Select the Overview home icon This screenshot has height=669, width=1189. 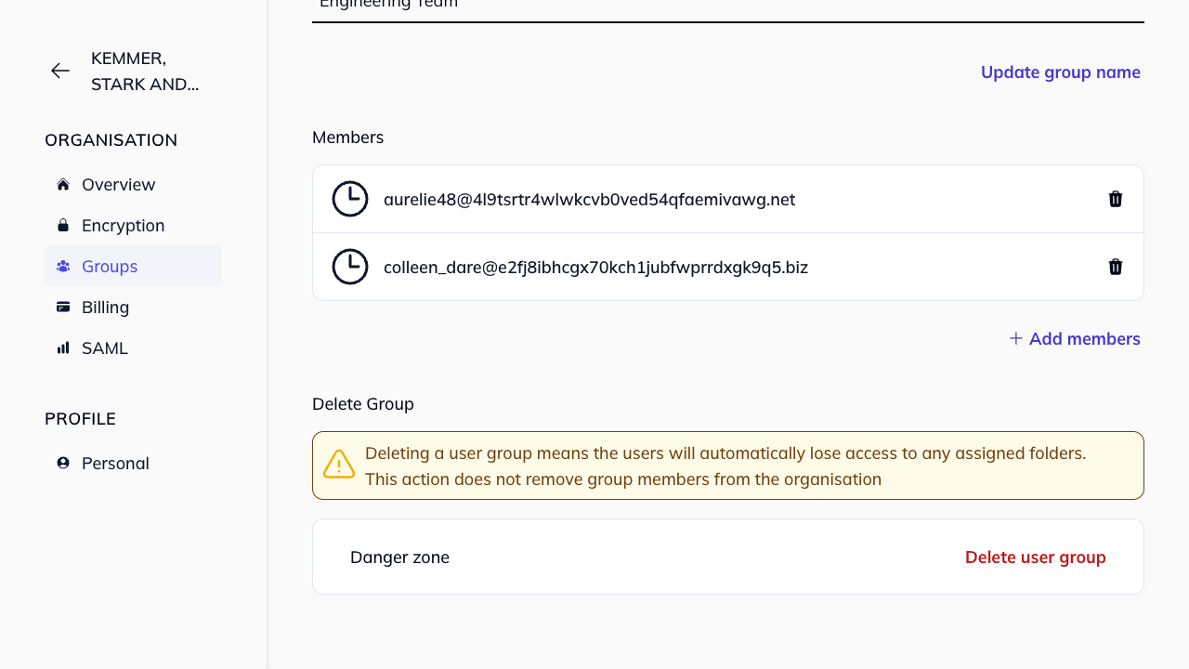tap(62, 184)
